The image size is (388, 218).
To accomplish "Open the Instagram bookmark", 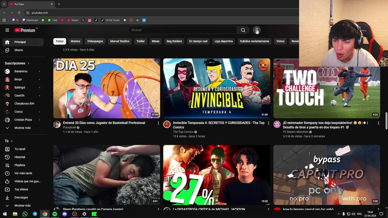I will click(90, 20).
